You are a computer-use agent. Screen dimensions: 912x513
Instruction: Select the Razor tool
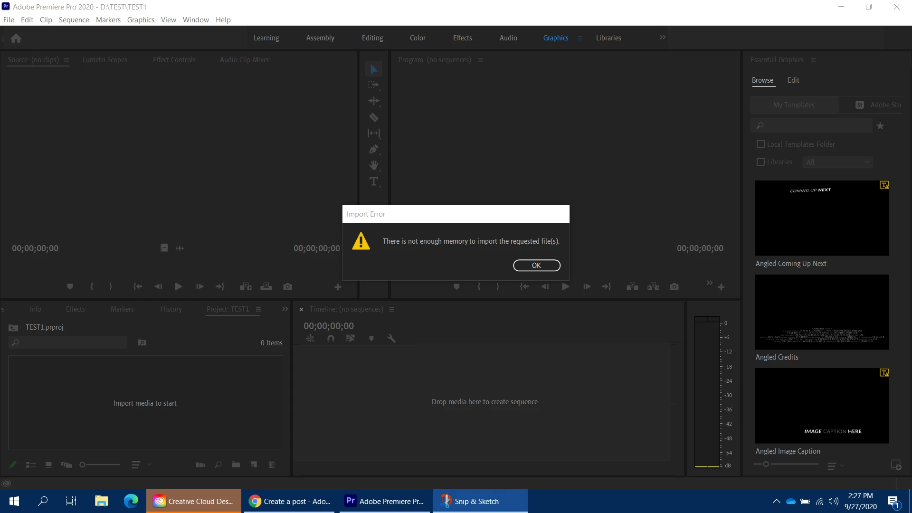click(374, 117)
